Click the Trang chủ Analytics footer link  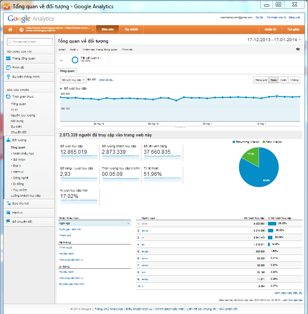click(109, 309)
